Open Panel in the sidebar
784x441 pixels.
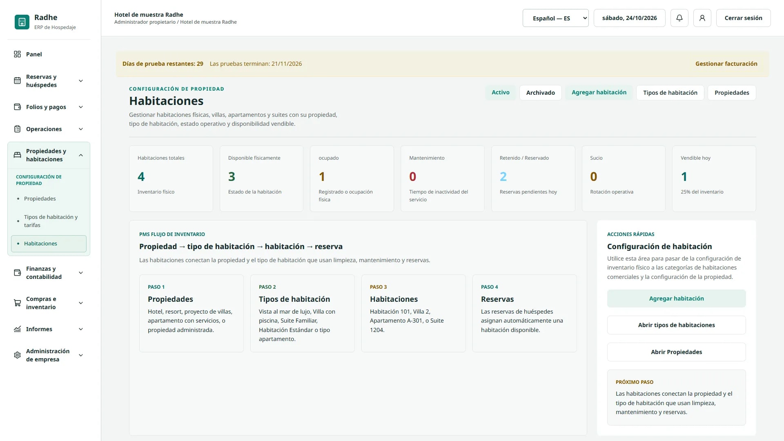(x=49, y=54)
